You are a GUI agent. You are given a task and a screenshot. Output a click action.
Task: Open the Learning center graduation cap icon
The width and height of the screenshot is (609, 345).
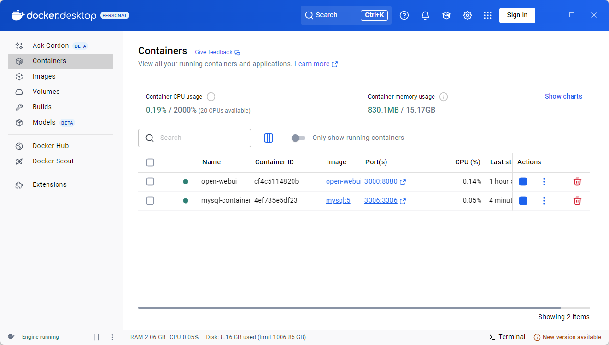point(446,15)
